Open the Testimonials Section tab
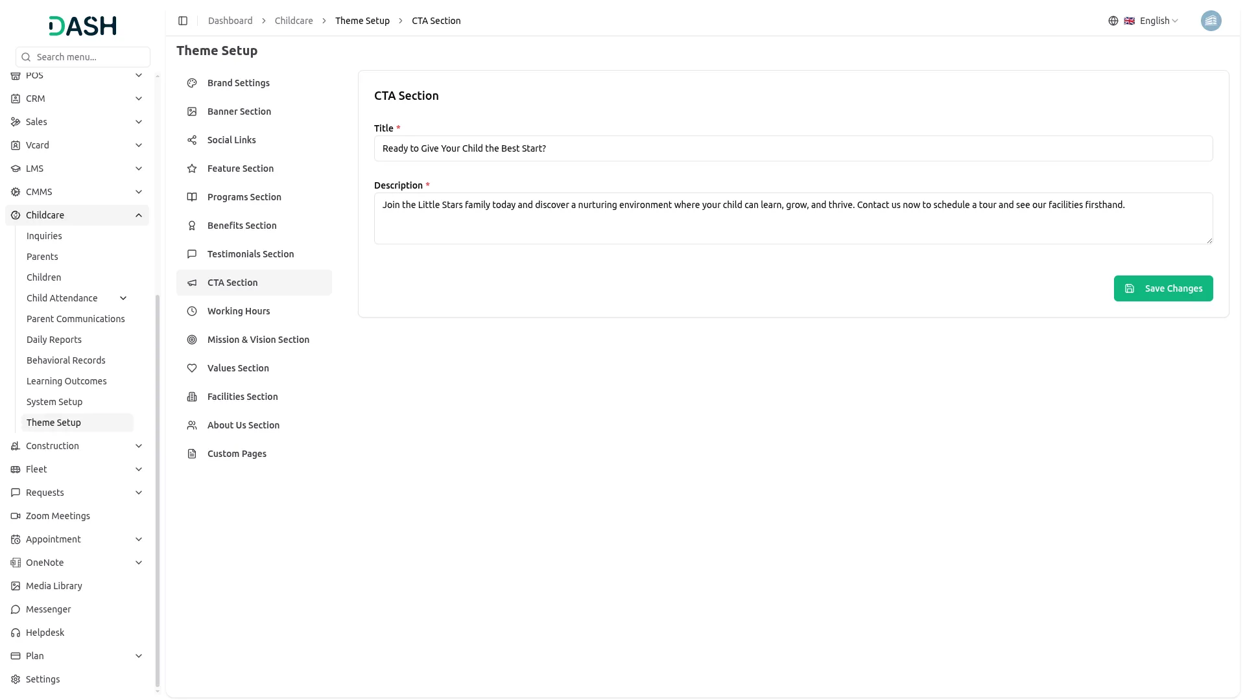 click(250, 254)
